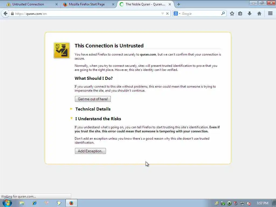This screenshot has width=276, height=207.
Task: Click the warning icon on the Untrusted Connection tab
Action: [x=8, y=4]
